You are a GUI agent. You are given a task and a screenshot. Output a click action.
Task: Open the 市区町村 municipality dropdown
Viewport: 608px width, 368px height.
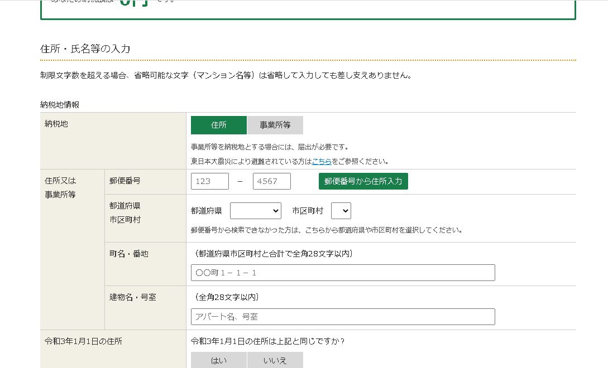coord(341,211)
